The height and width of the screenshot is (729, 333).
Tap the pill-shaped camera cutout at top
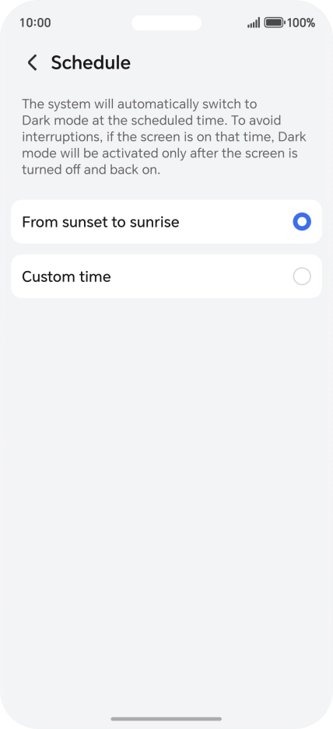click(166, 23)
